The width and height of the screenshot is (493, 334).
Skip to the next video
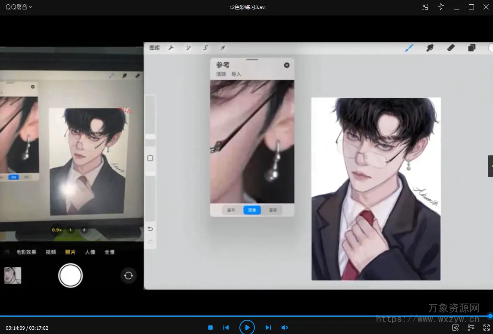click(x=268, y=328)
